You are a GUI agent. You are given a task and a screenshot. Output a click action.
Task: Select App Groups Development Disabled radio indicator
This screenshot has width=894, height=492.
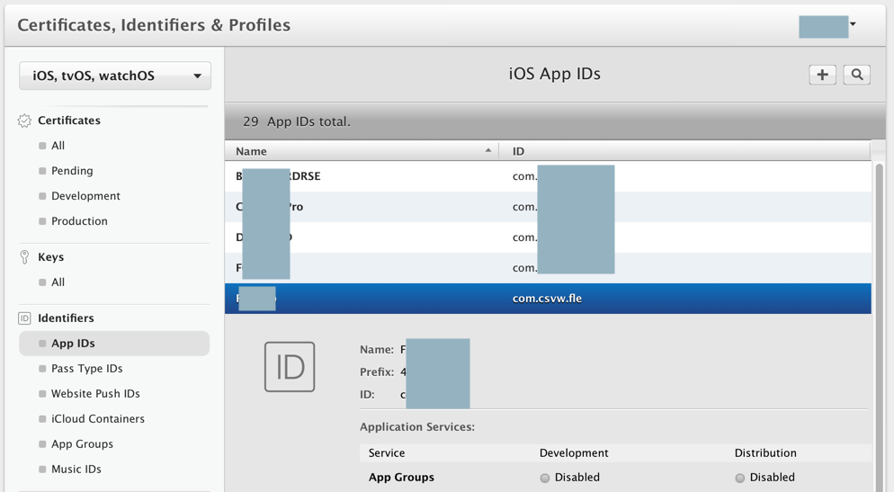pos(545,479)
